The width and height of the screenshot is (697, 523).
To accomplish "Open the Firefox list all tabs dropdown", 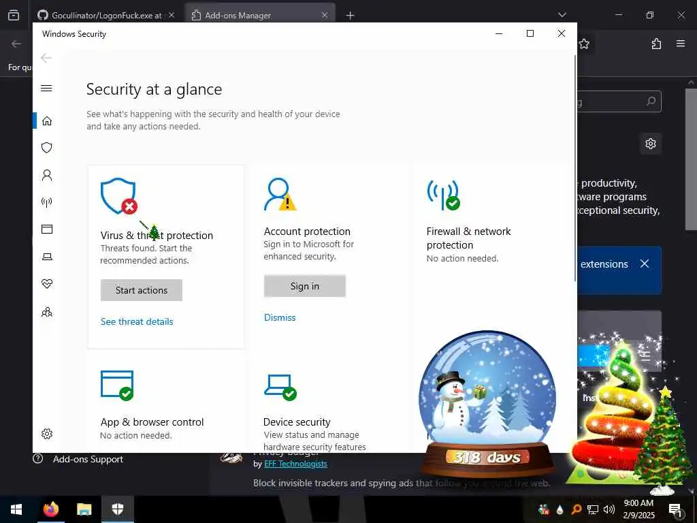I will pos(562,15).
